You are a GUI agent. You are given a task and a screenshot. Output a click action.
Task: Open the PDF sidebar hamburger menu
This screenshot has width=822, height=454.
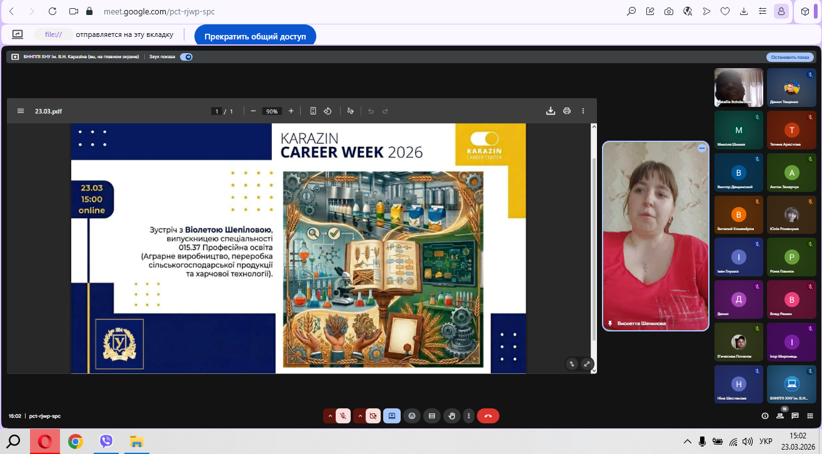pyautogui.click(x=21, y=111)
